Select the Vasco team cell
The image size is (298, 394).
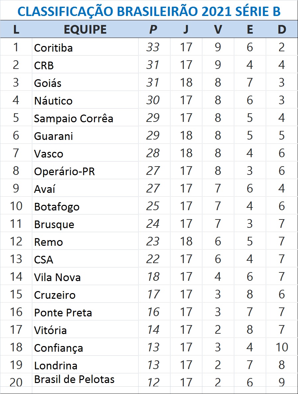tap(49, 154)
